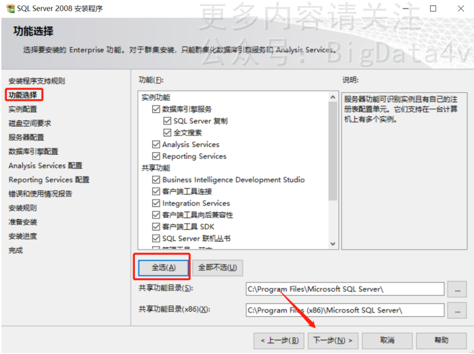Select 错误和使用情况报告 step in sidebar
Viewport: 474px width, 354px height.
(x=40, y=194)
